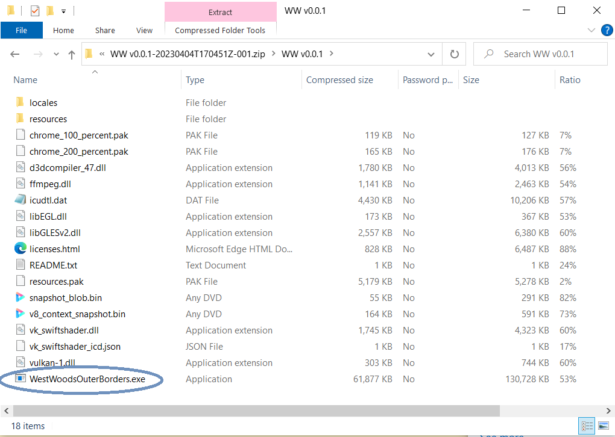Sort by the Size column header

[471, 80]
